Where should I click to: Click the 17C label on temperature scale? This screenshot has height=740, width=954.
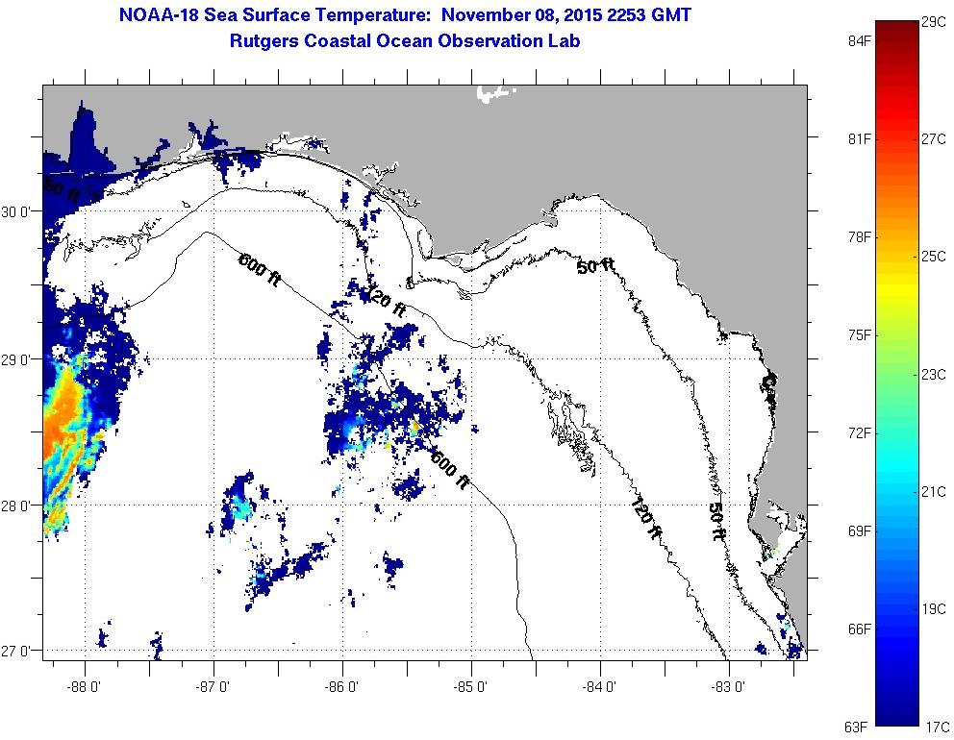click(x=935, y=726)
